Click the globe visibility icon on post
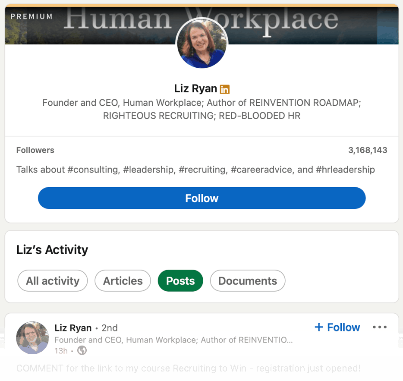The height and width of the screenshot is (381, 403). [82, 350]
